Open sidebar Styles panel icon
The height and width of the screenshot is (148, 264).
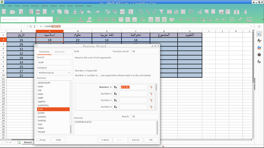click(x=259, y=40)
